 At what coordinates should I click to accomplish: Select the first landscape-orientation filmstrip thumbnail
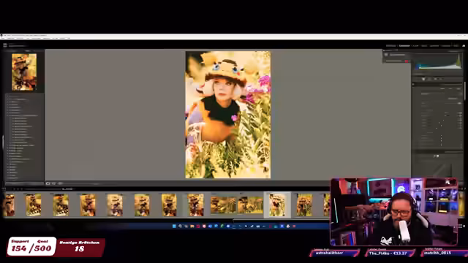223,205
